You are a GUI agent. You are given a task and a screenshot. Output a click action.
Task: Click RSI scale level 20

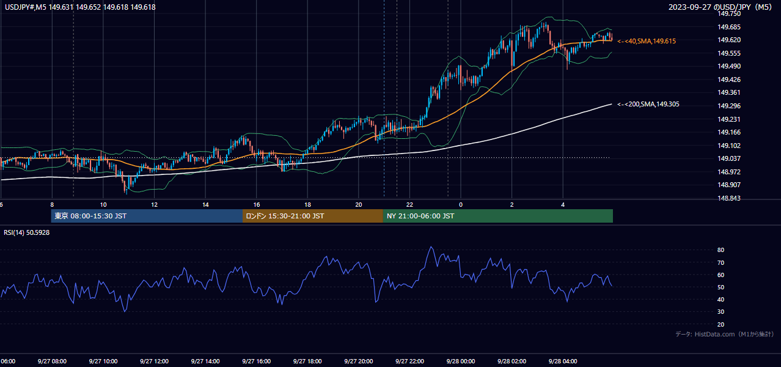(x=721, y=324)
